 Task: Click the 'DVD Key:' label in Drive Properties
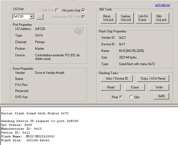click(x=22, y=97)
